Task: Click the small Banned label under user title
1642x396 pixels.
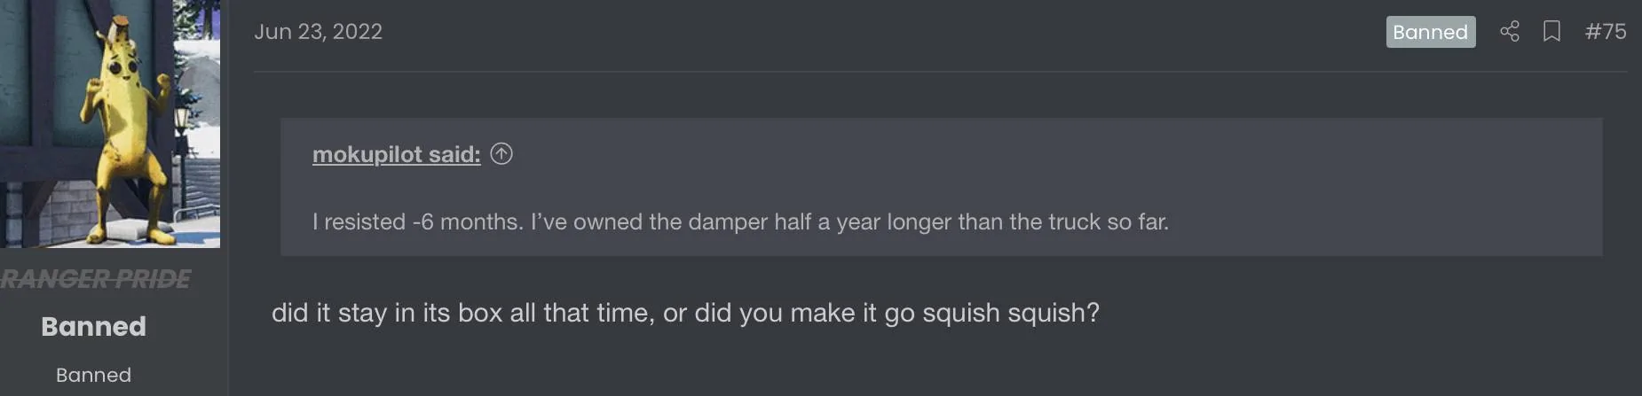Action: click(93, 375)
